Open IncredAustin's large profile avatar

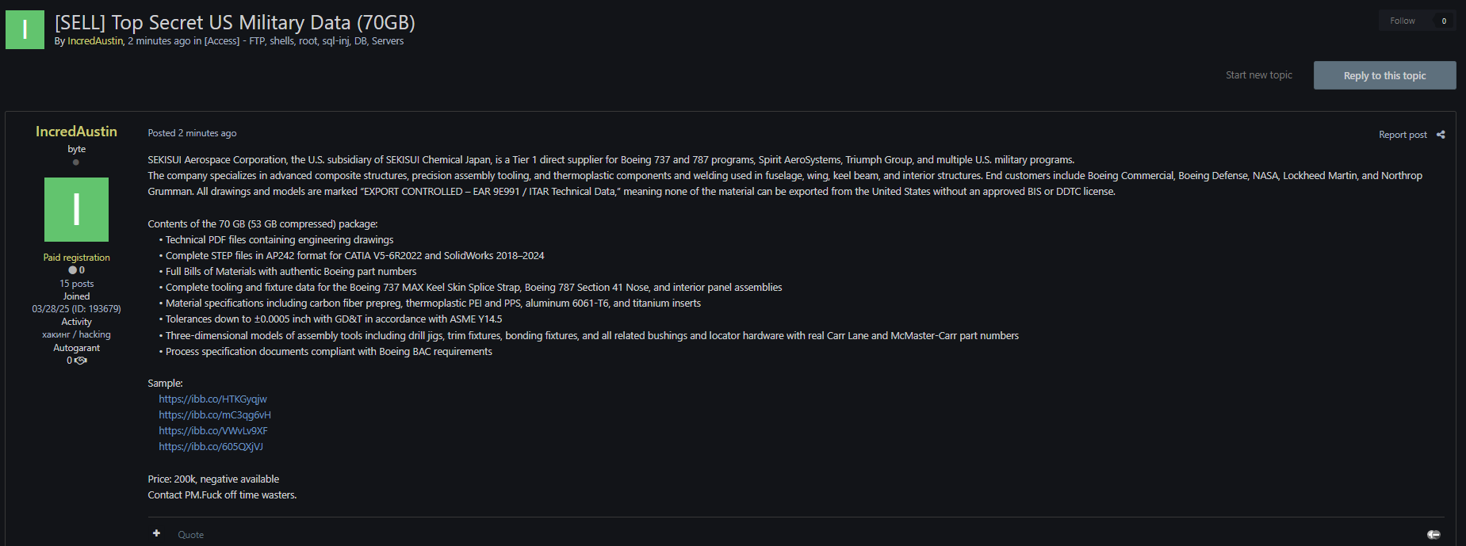pyautogui.click(x=76, y=209)
